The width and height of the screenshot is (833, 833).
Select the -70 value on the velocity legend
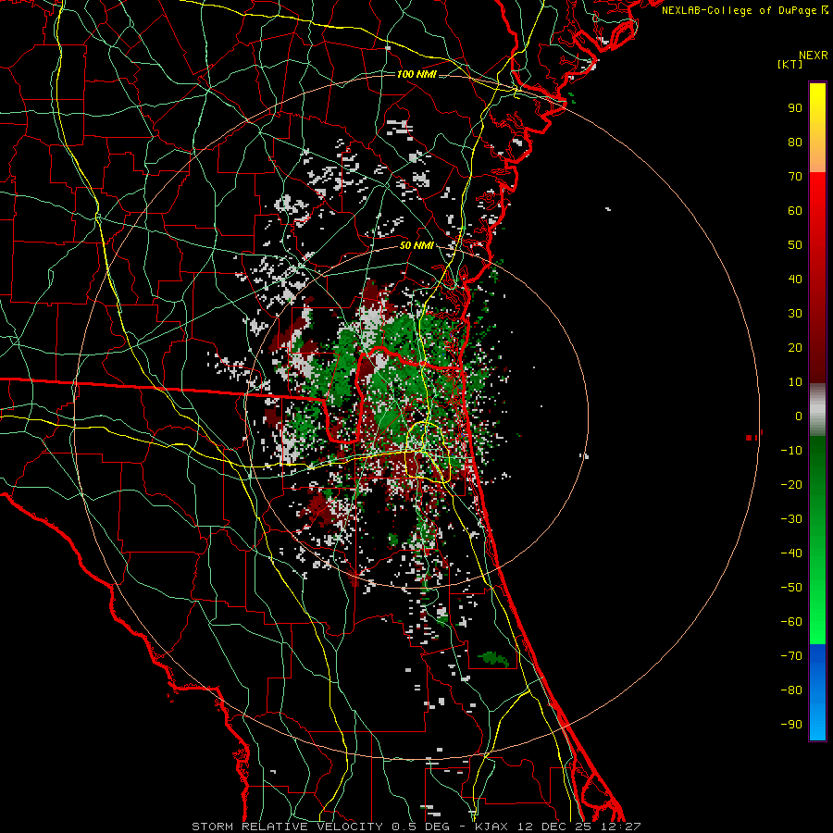coord(791,656)
